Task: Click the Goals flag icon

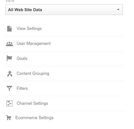Action: [x=9, y=58]
